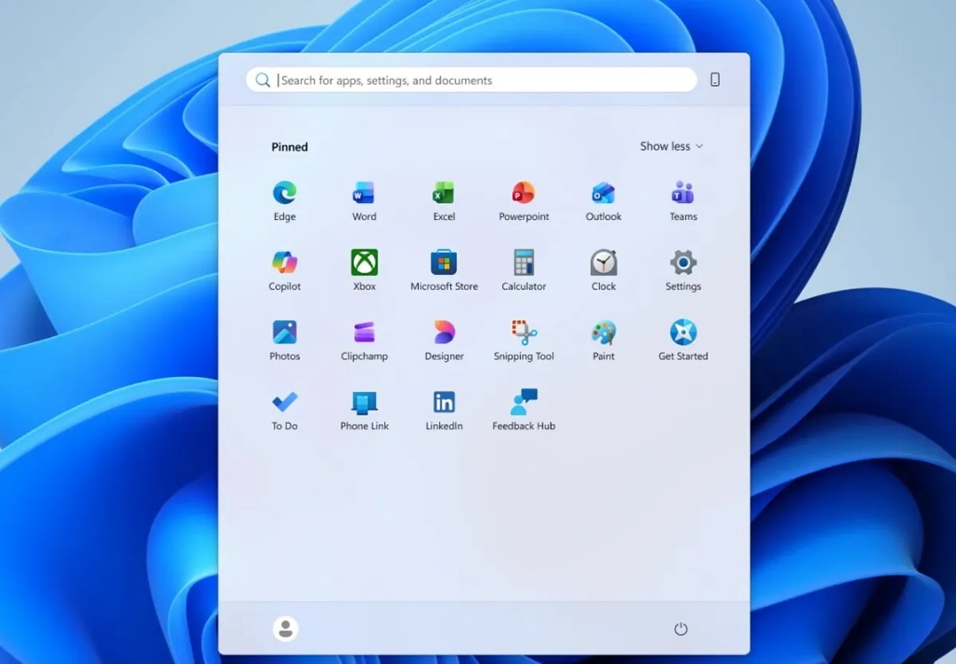The image size is (956, 664).
Task: Open the Edge browser app
Action: [x=284, y=201]
